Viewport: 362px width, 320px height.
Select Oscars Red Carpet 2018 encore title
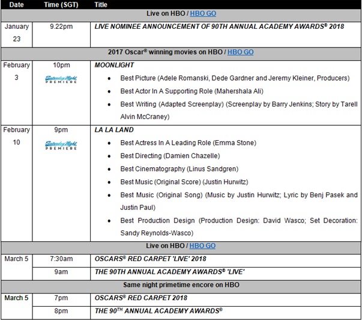141,298
